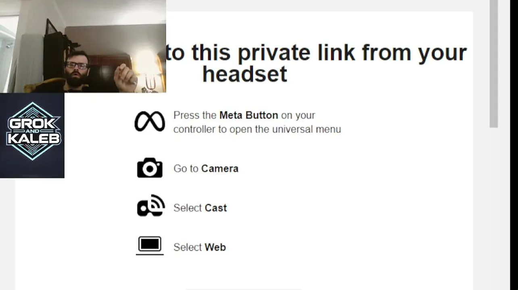Click the bold "Web" label

point(215,247)
